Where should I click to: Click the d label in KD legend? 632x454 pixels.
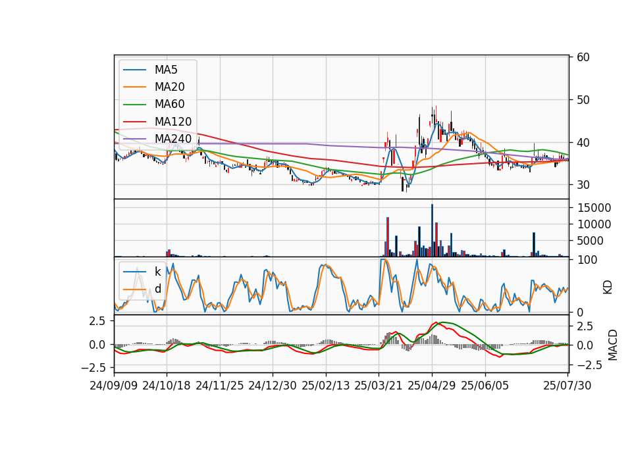tap(157, 289)
